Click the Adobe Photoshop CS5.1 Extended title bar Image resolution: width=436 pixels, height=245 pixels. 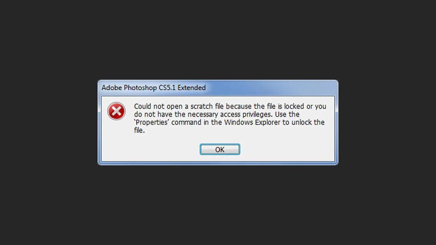tap(218, 88)
